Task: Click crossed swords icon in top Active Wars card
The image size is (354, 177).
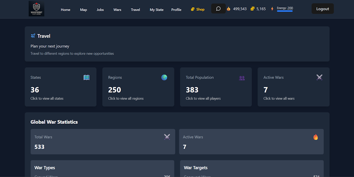Action: pyautogui.click(x=319, y=77)
